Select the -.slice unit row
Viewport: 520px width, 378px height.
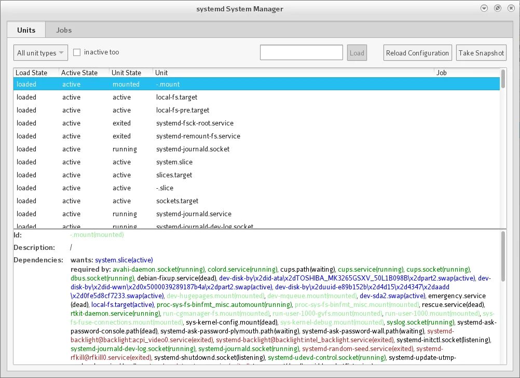pyautogui.click(x=256, y=188)
